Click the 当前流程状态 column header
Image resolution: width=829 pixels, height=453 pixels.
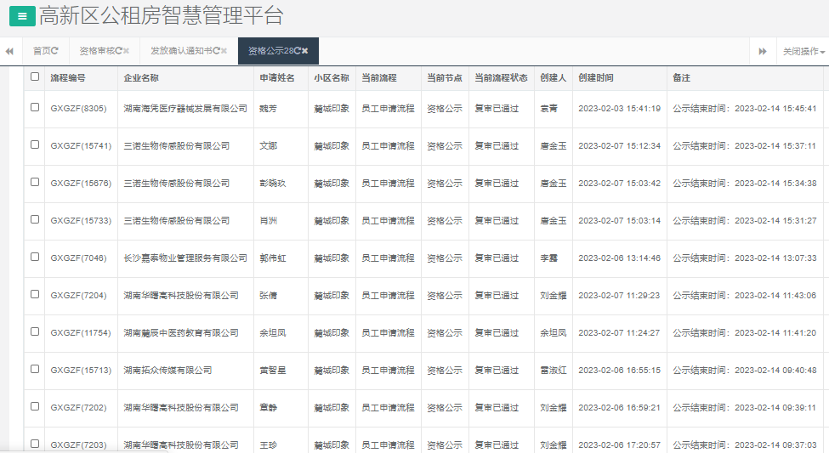pyautogui.click(x=501, y=77)
